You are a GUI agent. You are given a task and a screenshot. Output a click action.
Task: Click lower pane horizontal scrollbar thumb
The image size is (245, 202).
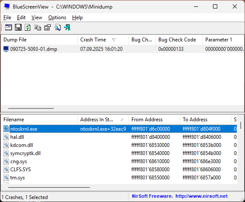[49, 187]
